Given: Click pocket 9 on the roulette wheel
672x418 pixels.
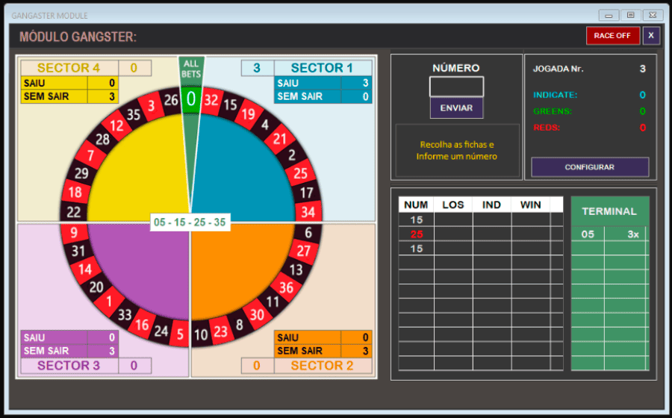Looking at the screenshot, I should [x=74, y=233].
